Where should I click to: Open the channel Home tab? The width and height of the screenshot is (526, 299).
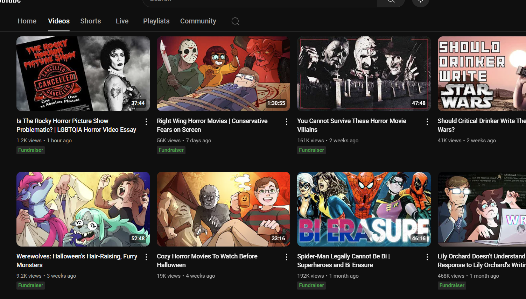point(27,21)
